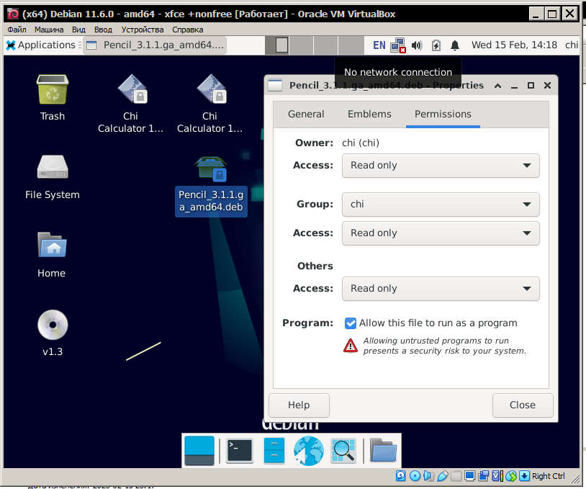Click the chi user menu in panel
This screenshot has height=489, width=586.
coord(572,45)
